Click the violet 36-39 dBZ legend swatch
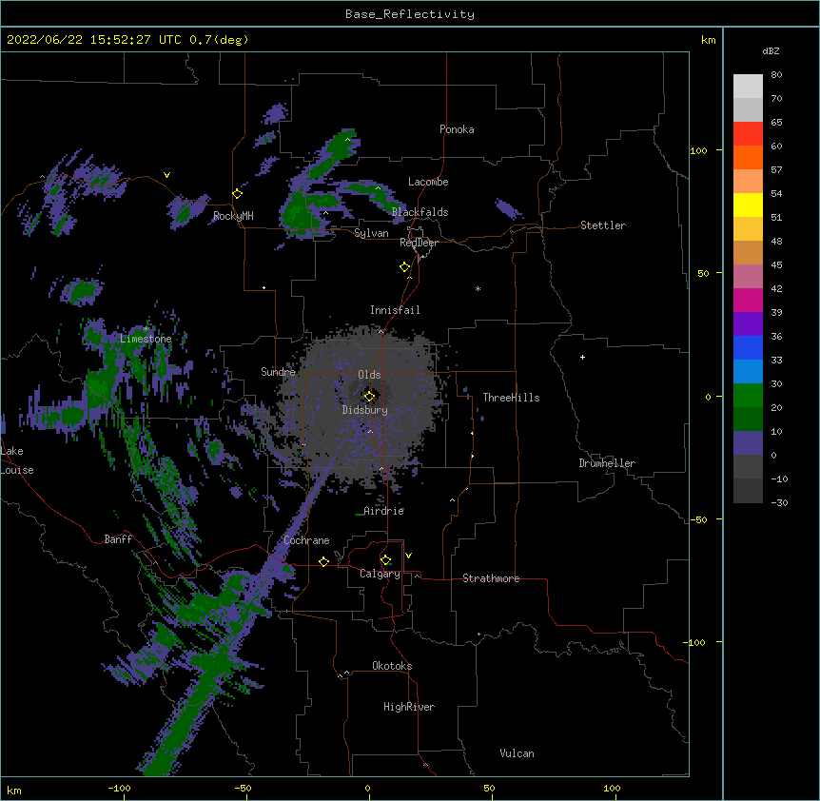The height and width of the screenshot is (801, 820). (x=748, y=324)
